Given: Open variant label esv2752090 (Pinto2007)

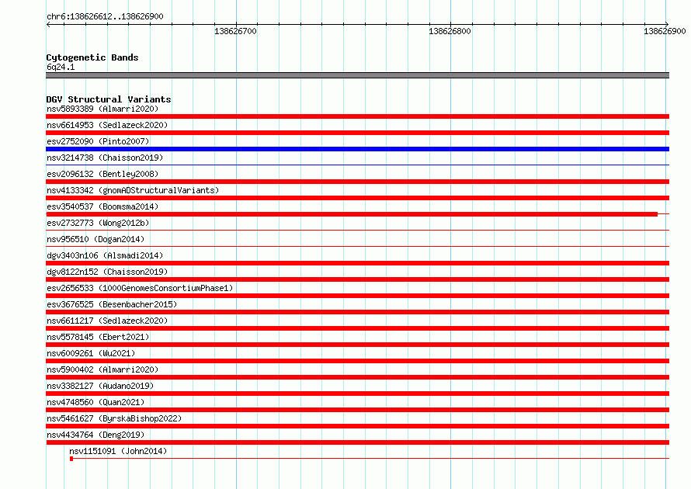Looking at the screenshot, I should tap(98, 141).
